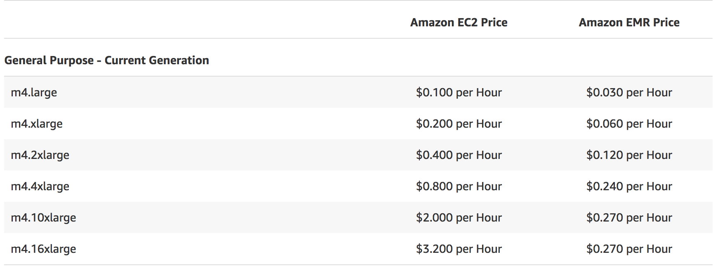
Task: Select the $2.000 per Hour EC2 price
Action: 459,217
